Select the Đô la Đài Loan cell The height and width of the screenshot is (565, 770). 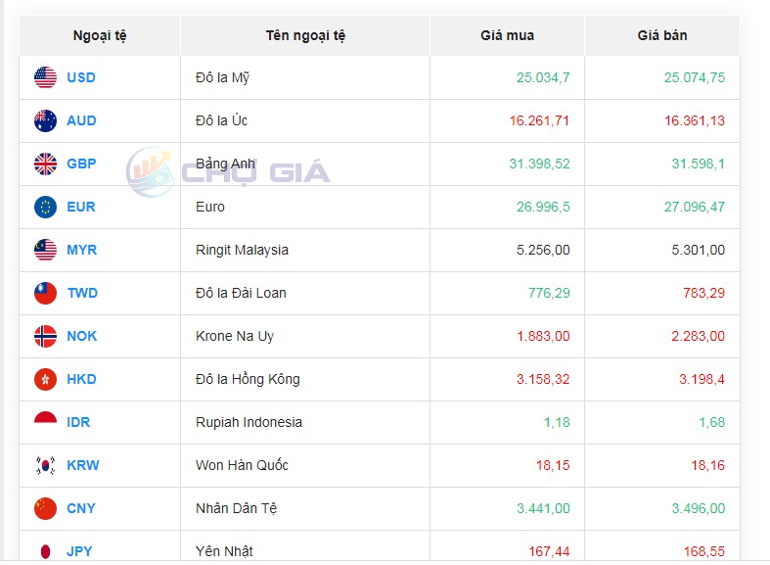tap(305, 294)
